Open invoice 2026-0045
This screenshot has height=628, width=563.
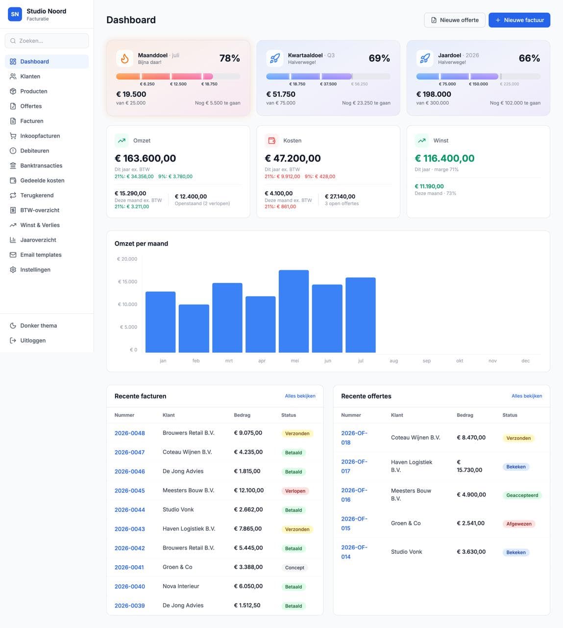click(130, 491)
